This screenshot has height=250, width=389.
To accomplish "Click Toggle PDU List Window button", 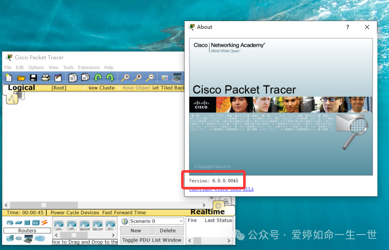I will pyautogui.click(x=152, y=240).
